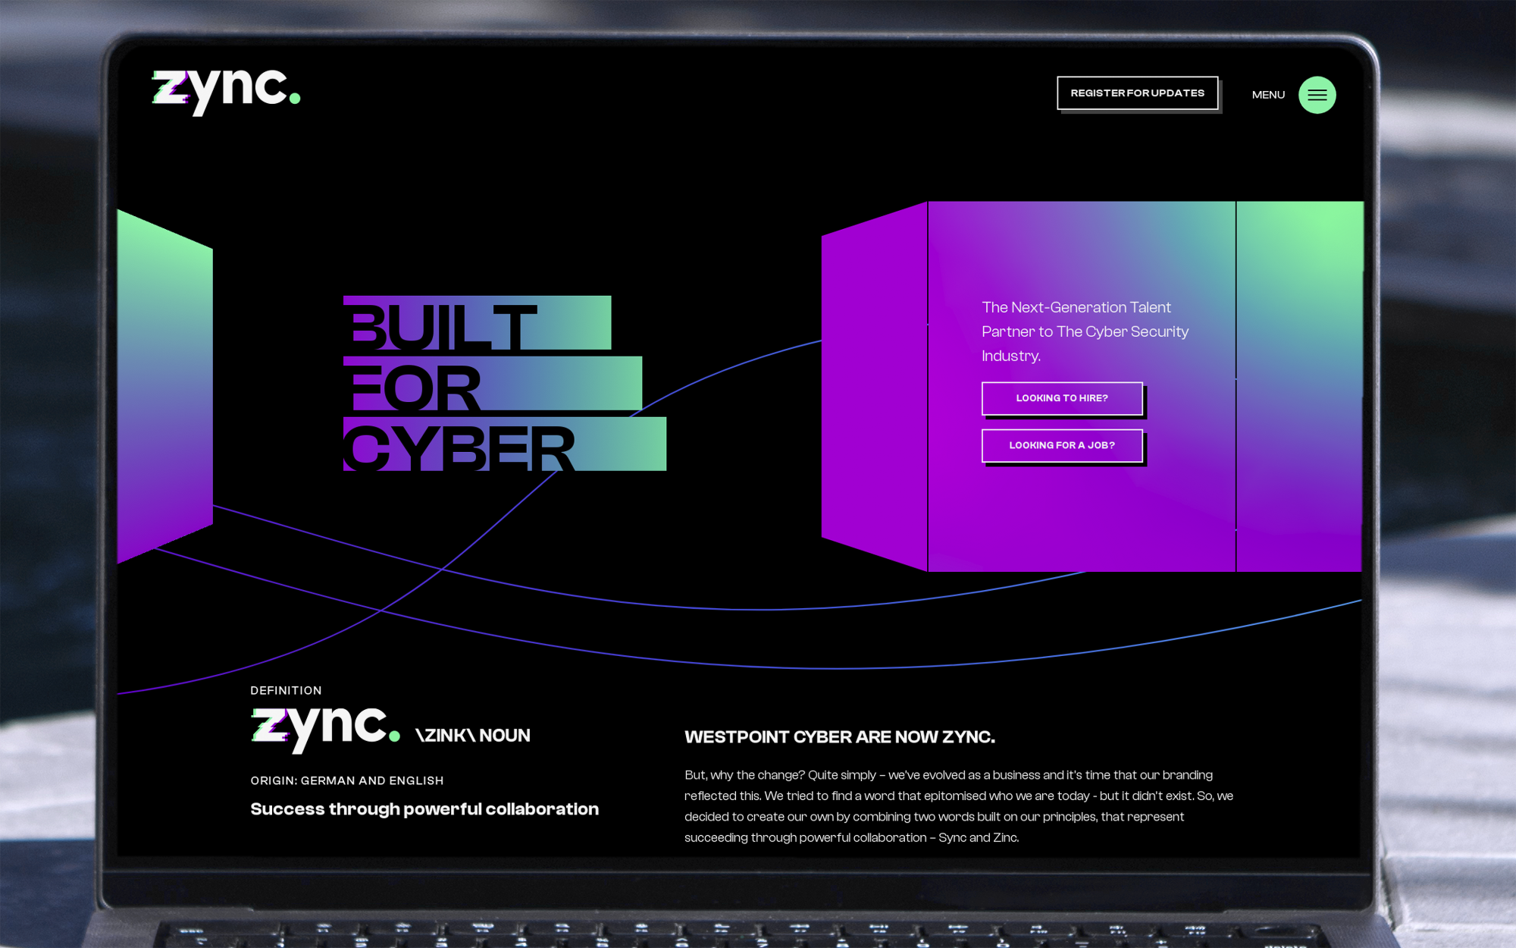Click the green dot in header zync logo

click(x=295, y=98)
